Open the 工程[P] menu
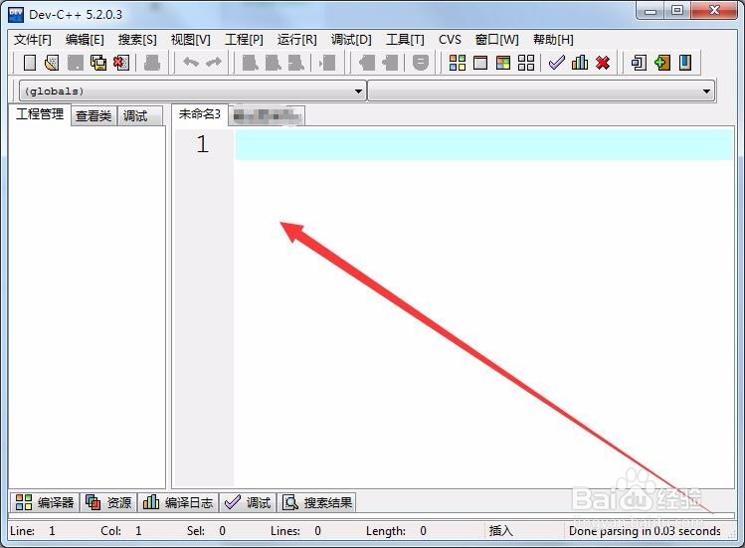Screen dimensions: 745x548 244,40
